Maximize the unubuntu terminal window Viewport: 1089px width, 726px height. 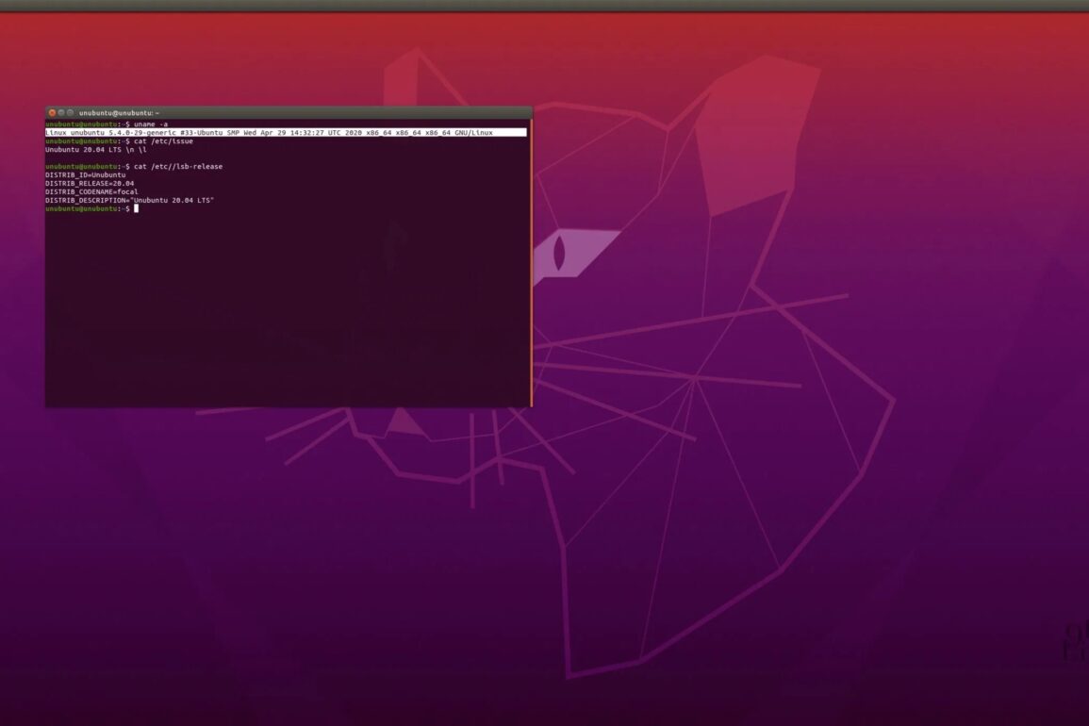tap(71, 113)
